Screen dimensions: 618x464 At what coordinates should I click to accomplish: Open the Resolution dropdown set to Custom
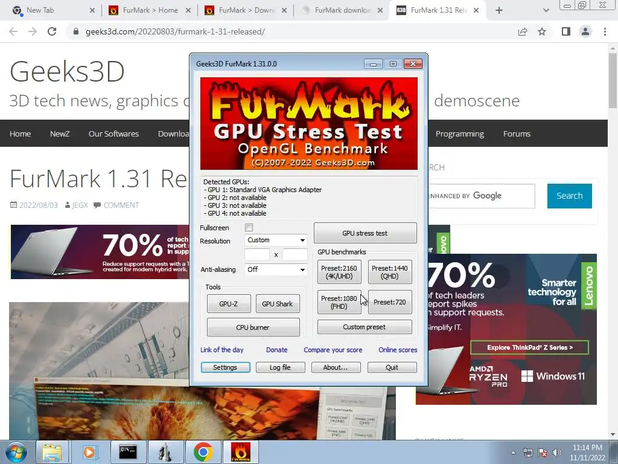pyautogui.click(x=275, y=240)
